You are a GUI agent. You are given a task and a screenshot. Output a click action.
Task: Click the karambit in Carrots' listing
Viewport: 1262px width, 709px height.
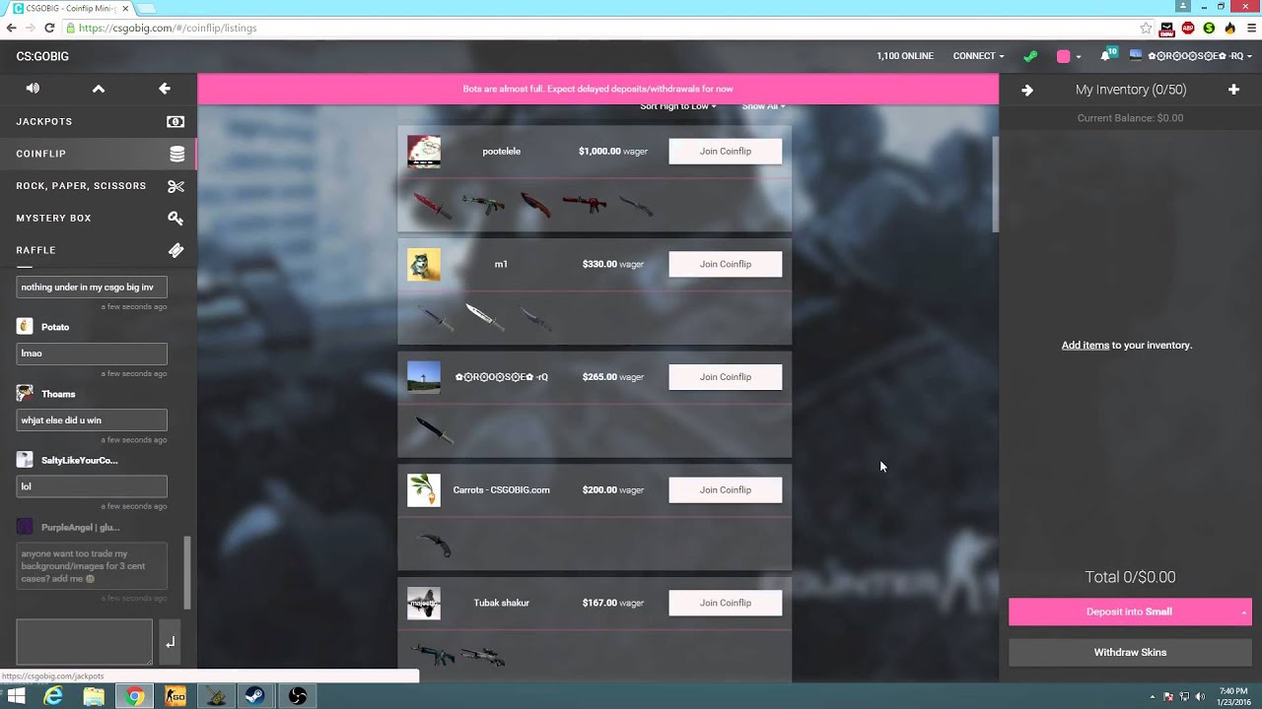tap(434, 544)
